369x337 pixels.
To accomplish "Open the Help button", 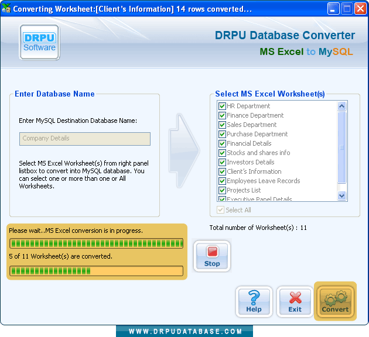I will (254, 302).
